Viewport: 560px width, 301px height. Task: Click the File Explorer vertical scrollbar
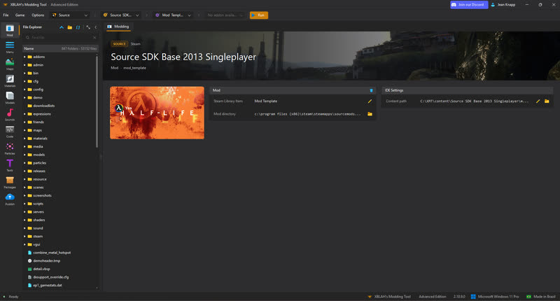97,101
